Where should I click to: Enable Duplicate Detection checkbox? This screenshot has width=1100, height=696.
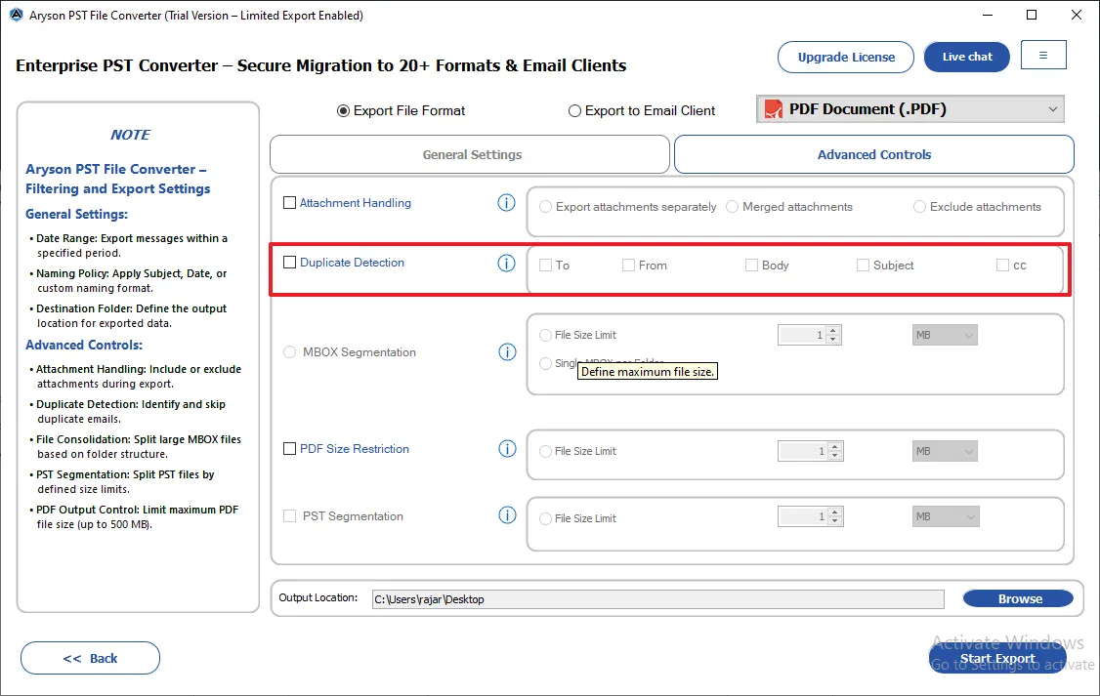pyautogui.click(x=290, y=263)
